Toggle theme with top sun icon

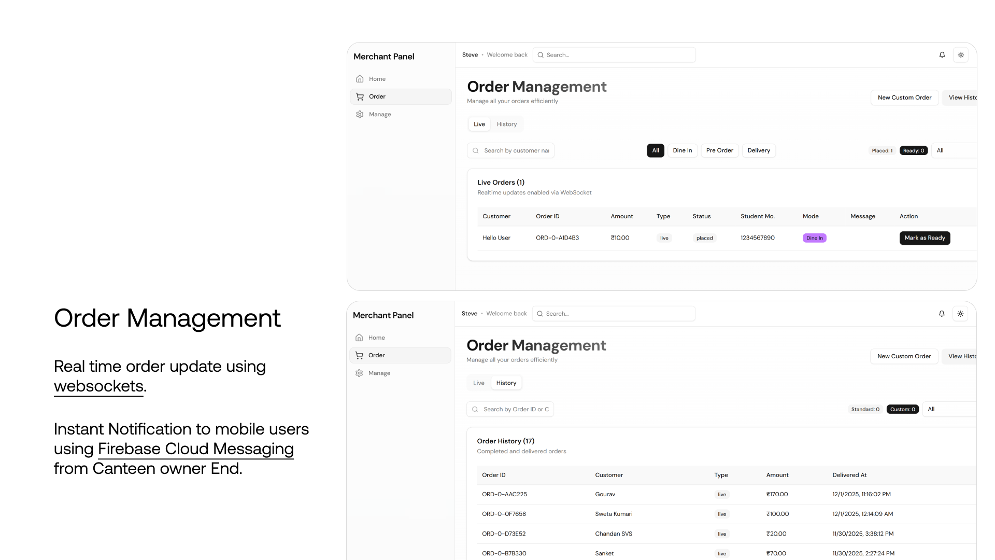click(961, 55)
